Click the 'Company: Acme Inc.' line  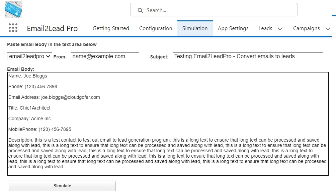30,119
